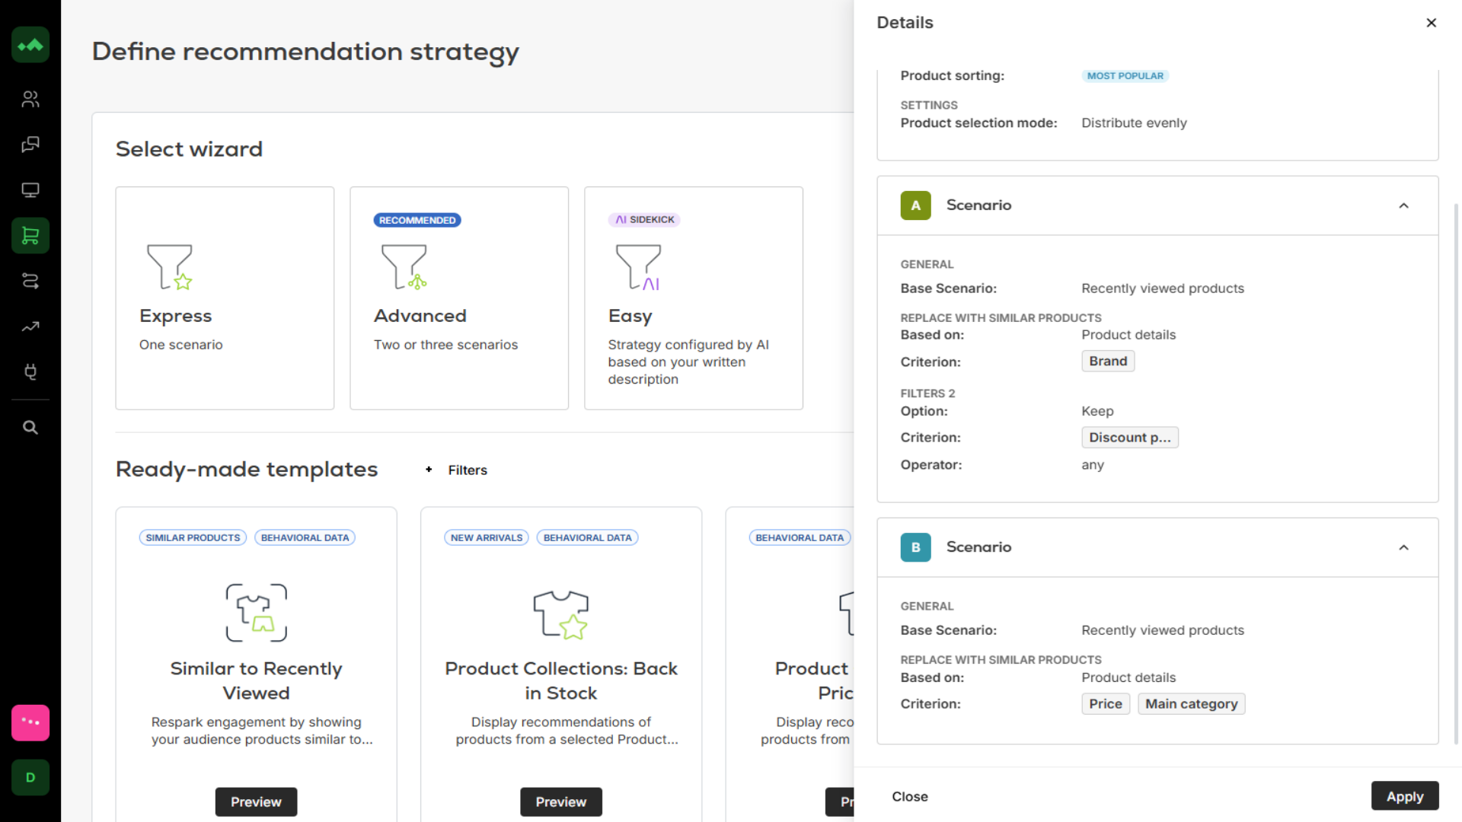Viewport: 1462px width, 822px height.
Task: Click the Similar to Recently Viewed clothes icon
Action: click(x=257, y=613)
